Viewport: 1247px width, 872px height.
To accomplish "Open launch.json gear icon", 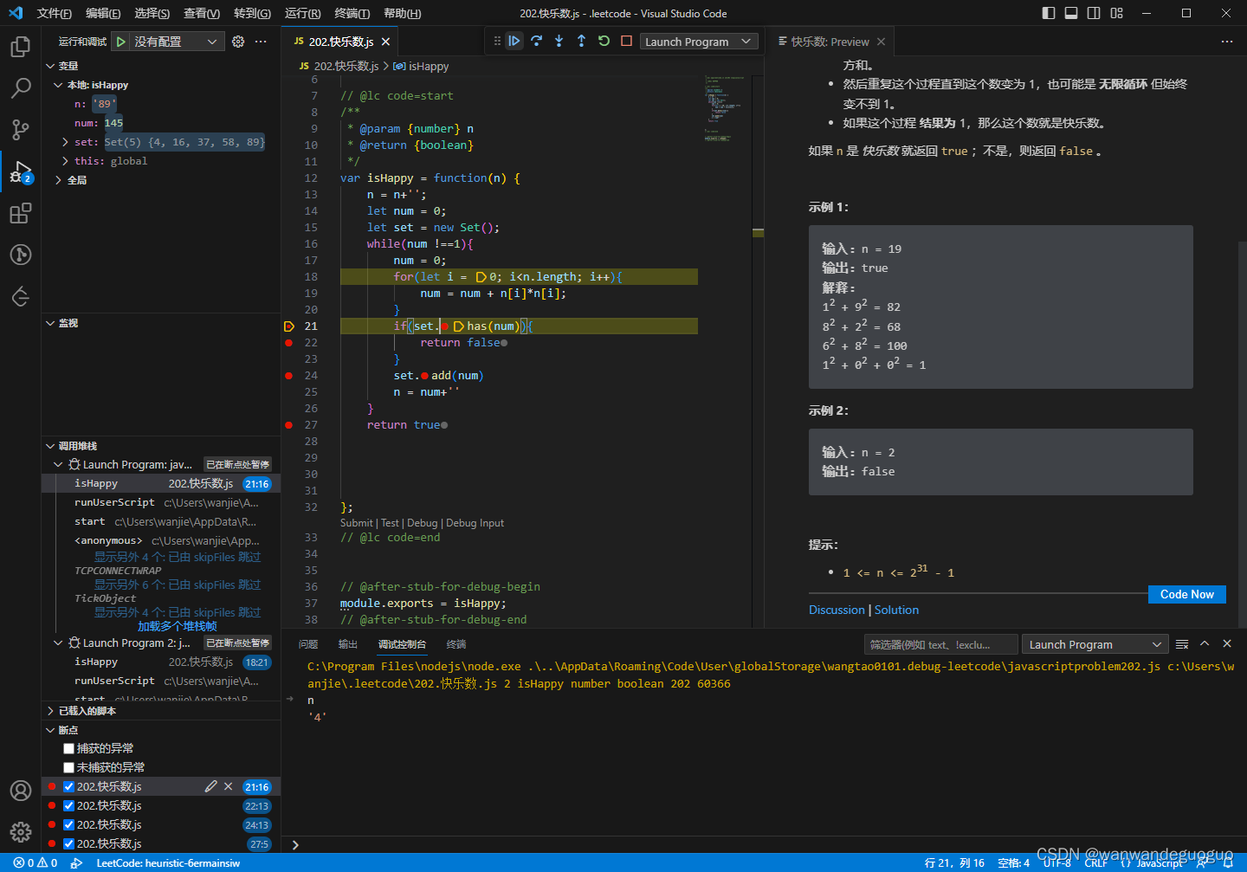I will (x=238, y=42).
